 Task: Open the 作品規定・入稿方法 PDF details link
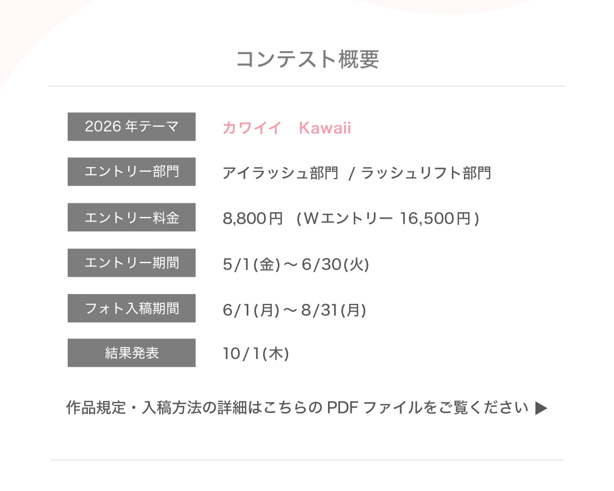(x=297, y=408)
